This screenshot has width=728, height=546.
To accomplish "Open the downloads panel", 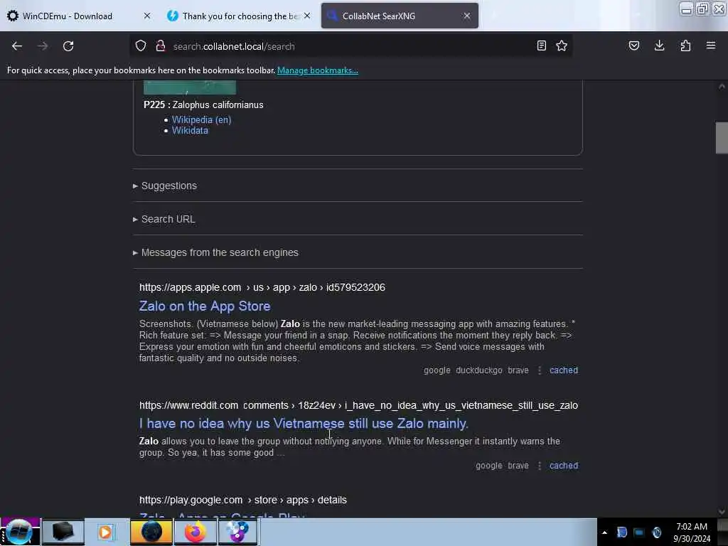I will pos(659,46).
